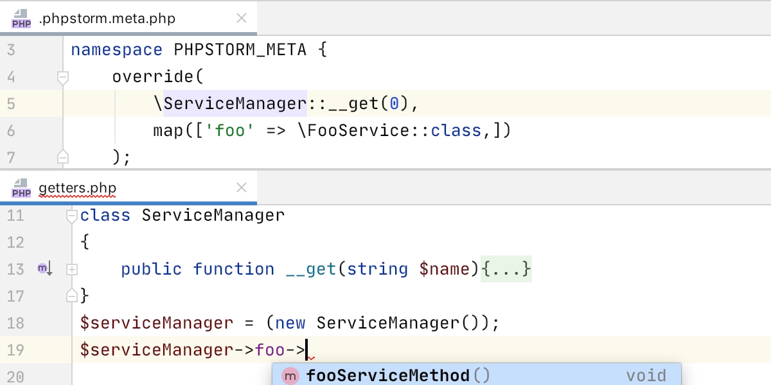Click the foo property on line 19

(270, 350)
